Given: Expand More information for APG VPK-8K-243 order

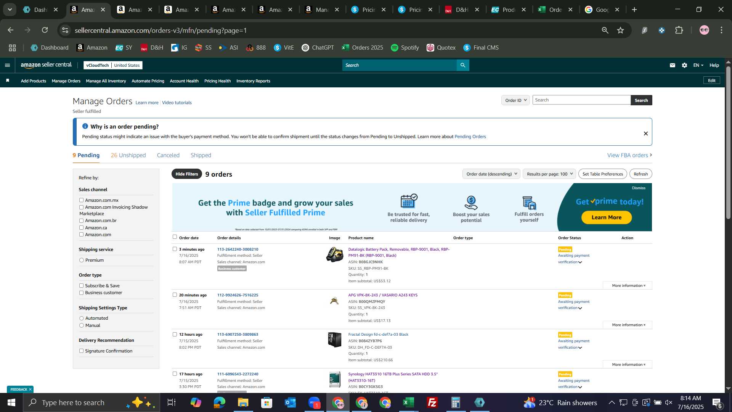Looking at the screenshot, I should [x=628, y=325].
